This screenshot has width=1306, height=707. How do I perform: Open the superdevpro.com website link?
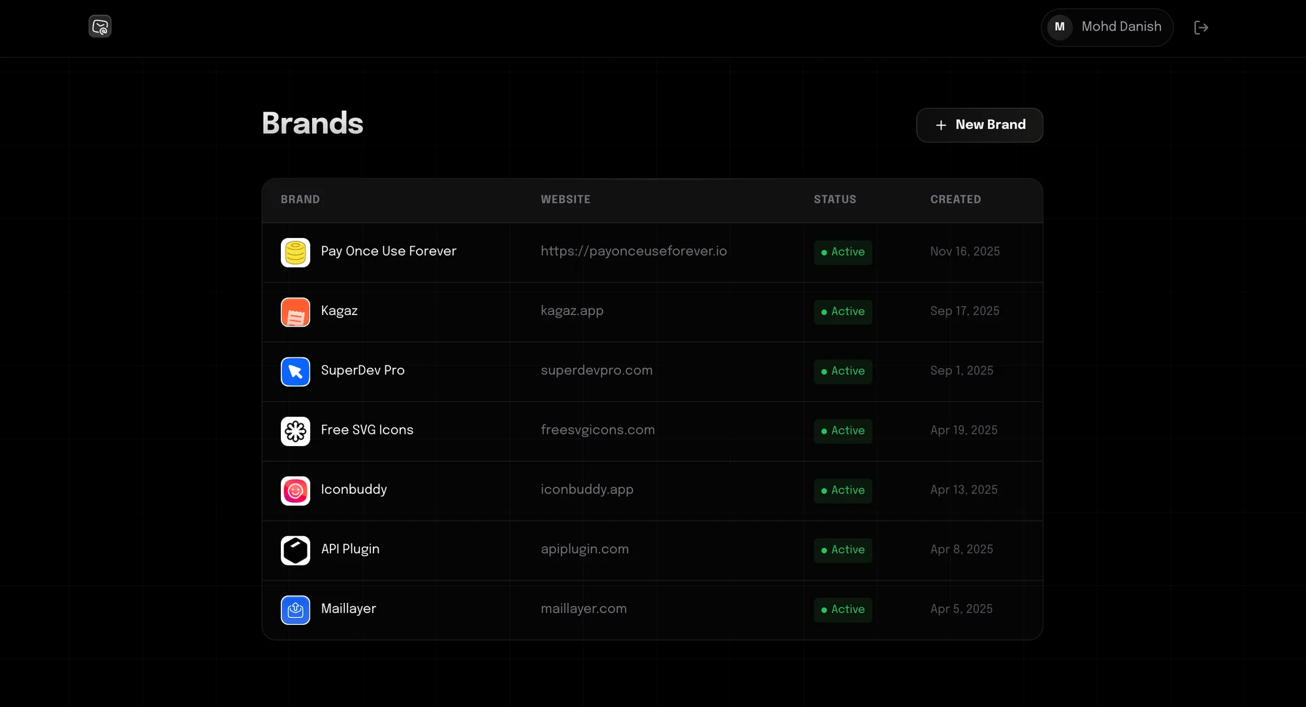tap(596, 370)
